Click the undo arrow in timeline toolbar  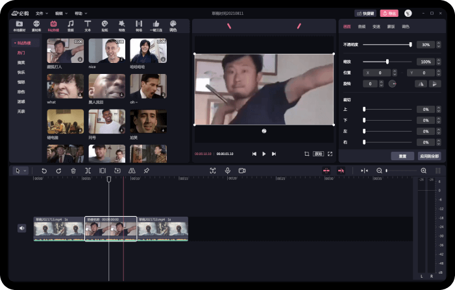click(x=44, y=171)
